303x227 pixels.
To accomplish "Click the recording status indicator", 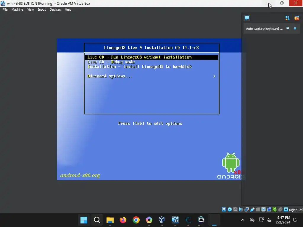I will click(269, 210).
